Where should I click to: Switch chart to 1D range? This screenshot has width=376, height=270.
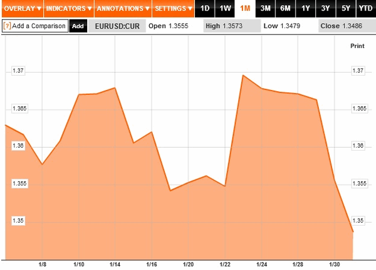tap(205, 9)
